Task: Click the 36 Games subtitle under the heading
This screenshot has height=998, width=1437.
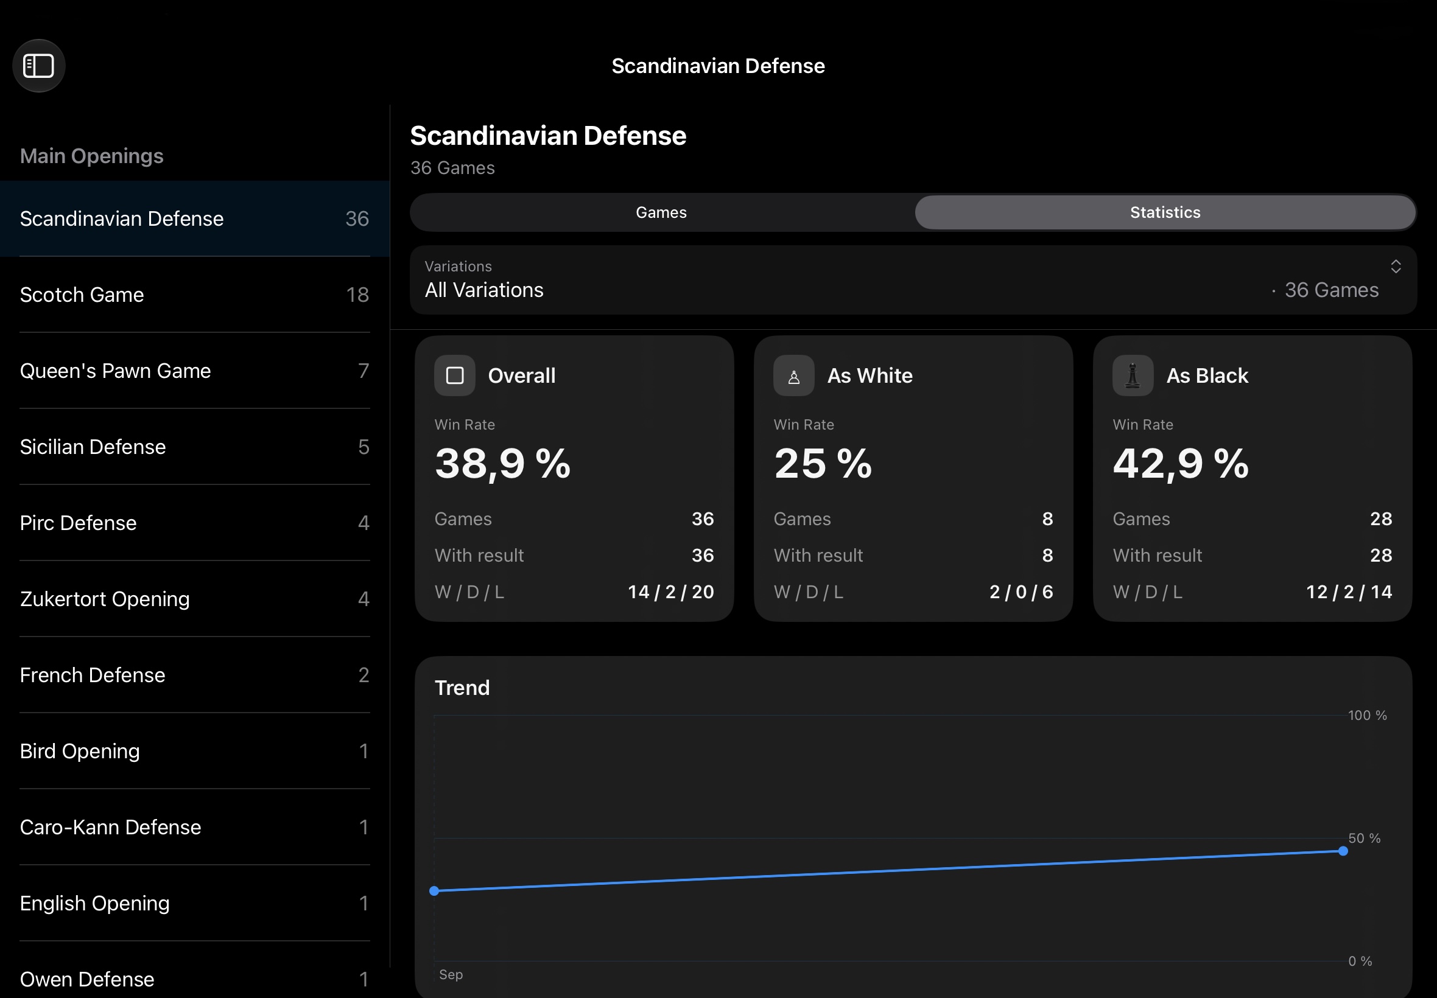Action: coord(453,167)
